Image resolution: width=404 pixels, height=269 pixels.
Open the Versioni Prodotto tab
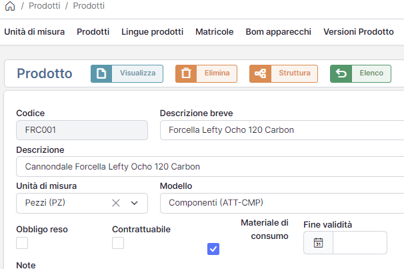point(359,32)
